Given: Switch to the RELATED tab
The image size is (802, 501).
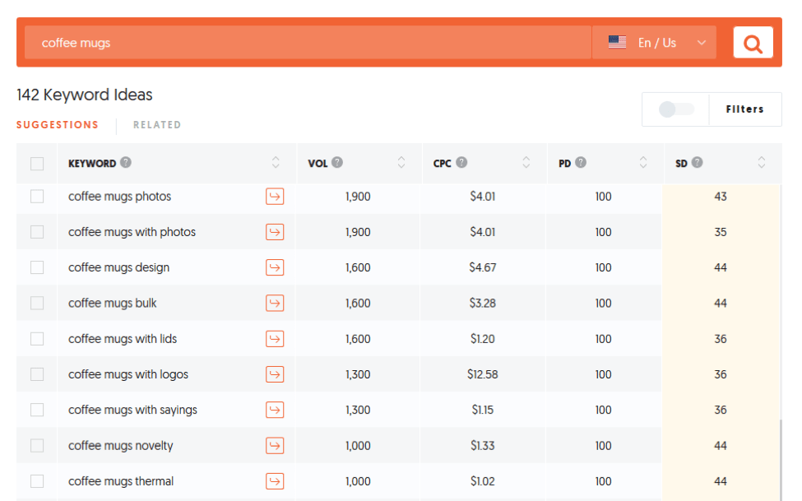Looking at the screenshot, I should 157,125.
